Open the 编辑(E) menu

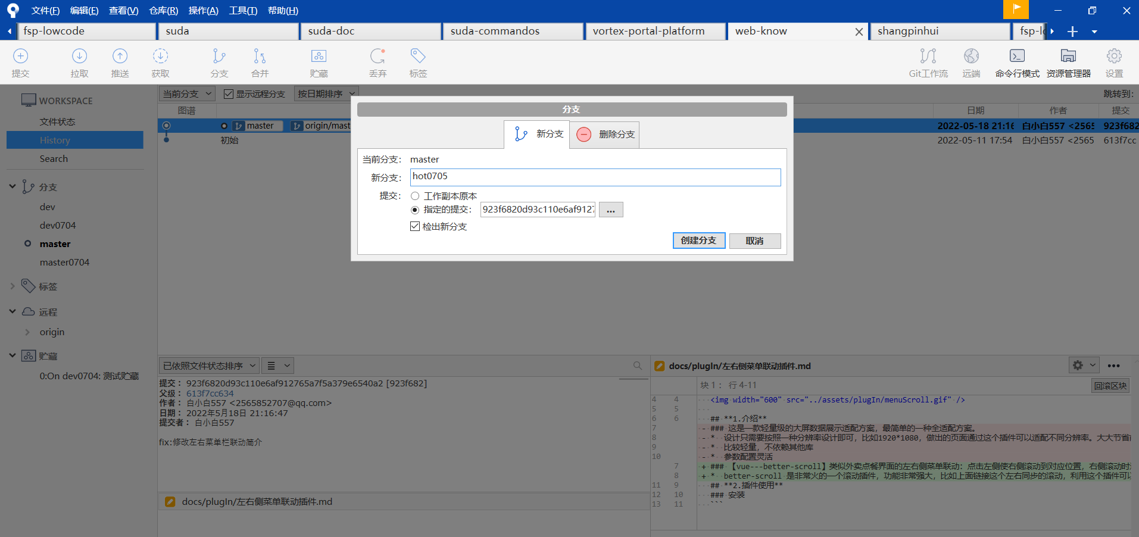84,10
